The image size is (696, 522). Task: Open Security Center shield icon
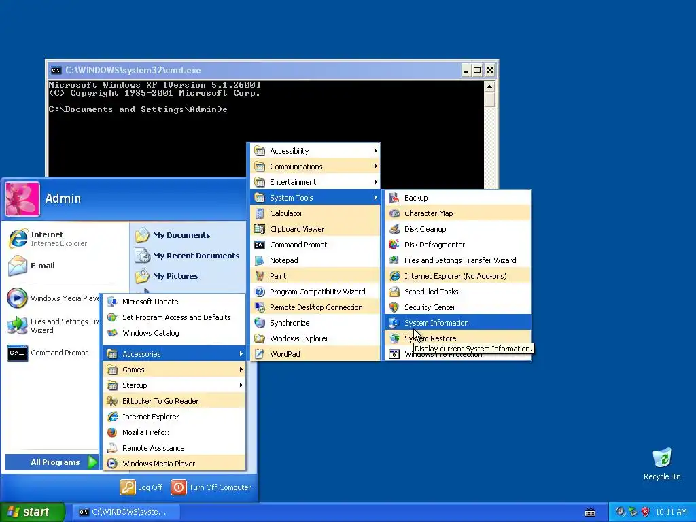[394, 307]
